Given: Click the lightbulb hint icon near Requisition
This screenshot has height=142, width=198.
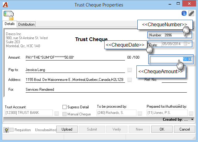Looking at the screenshot, I should pyautogui.click(x=6, y=130).
